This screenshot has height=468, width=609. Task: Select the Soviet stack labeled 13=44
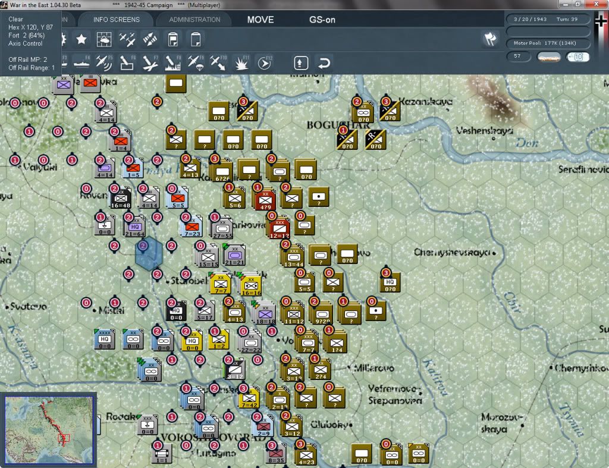point(293,256)
